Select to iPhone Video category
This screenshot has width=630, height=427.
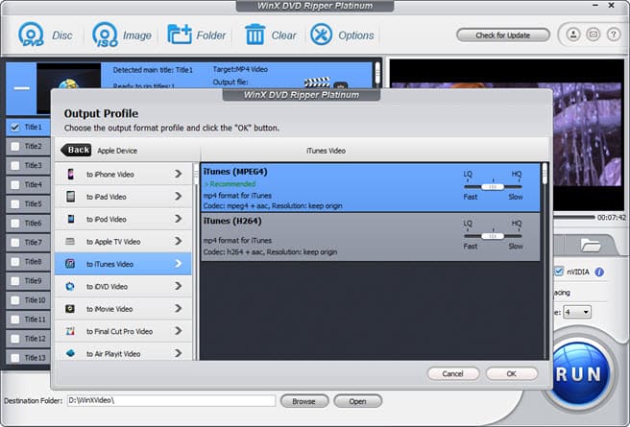coord(123,175)
